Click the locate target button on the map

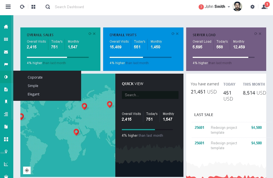[27, 170]
